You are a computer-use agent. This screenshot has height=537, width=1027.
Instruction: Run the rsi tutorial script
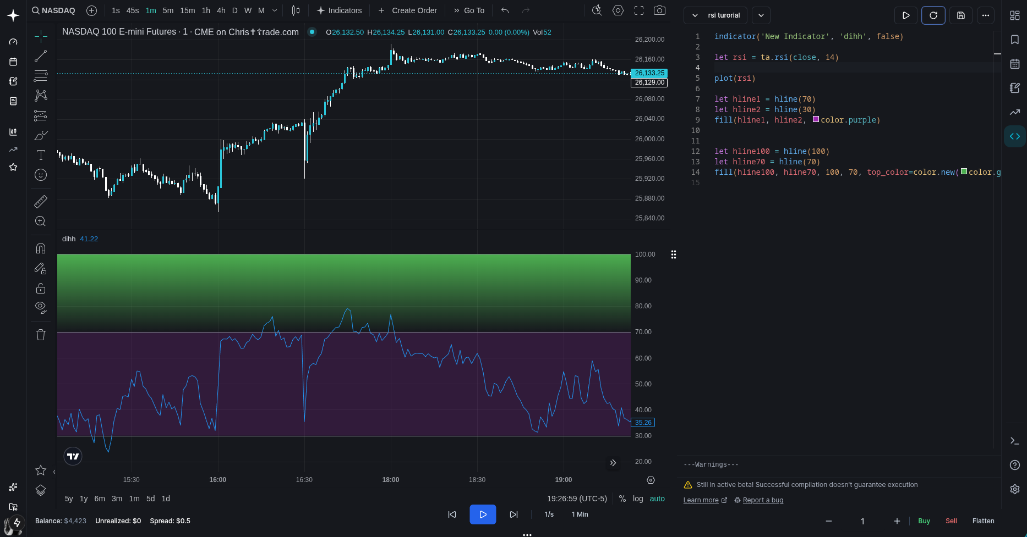pyautogui.click(x=906, y=15)
